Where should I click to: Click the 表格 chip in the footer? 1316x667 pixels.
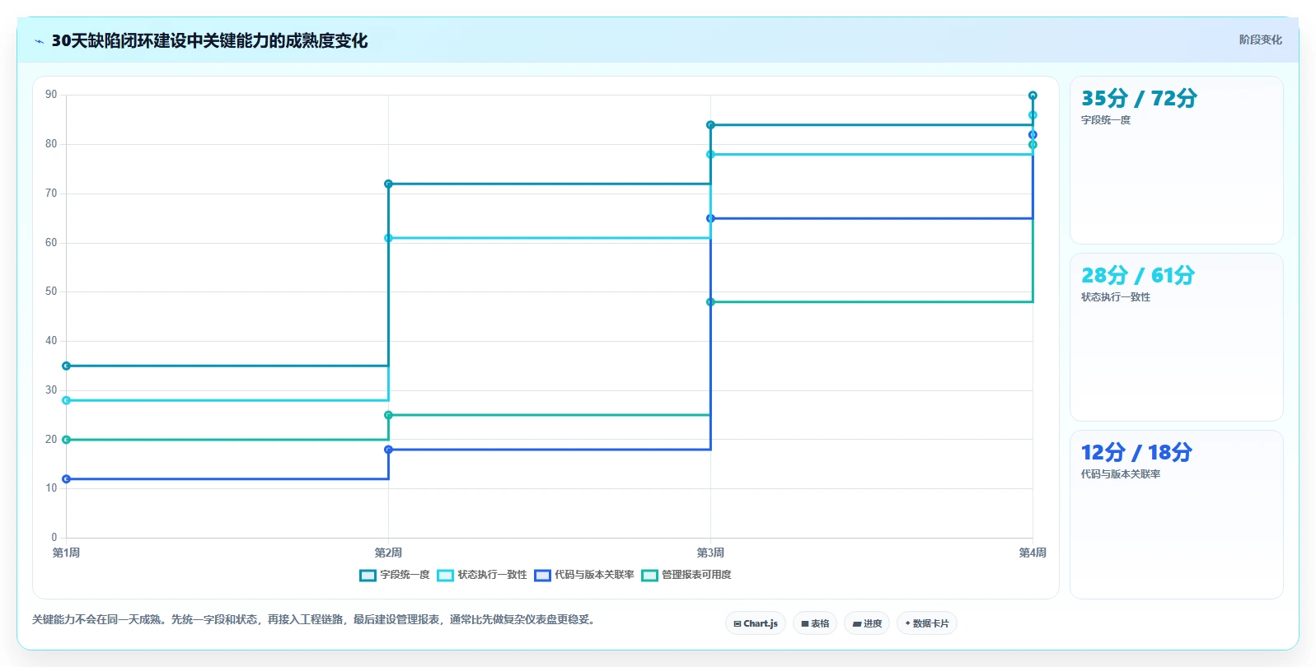[x=815, y=623]
